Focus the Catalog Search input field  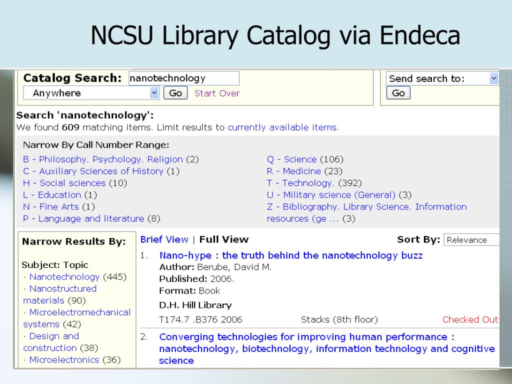pos(184,78)
